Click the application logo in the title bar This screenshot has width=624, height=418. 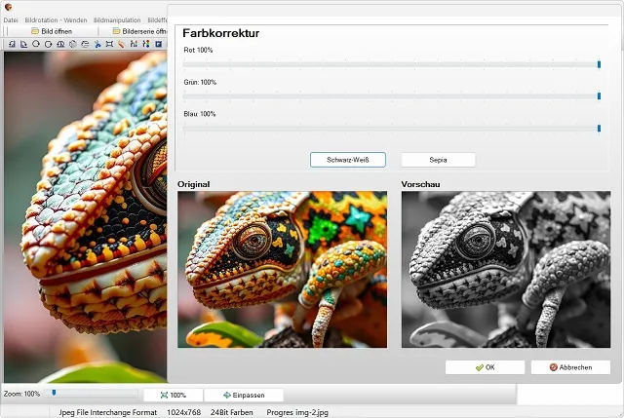pyautogui.click(x=9, y=7)
